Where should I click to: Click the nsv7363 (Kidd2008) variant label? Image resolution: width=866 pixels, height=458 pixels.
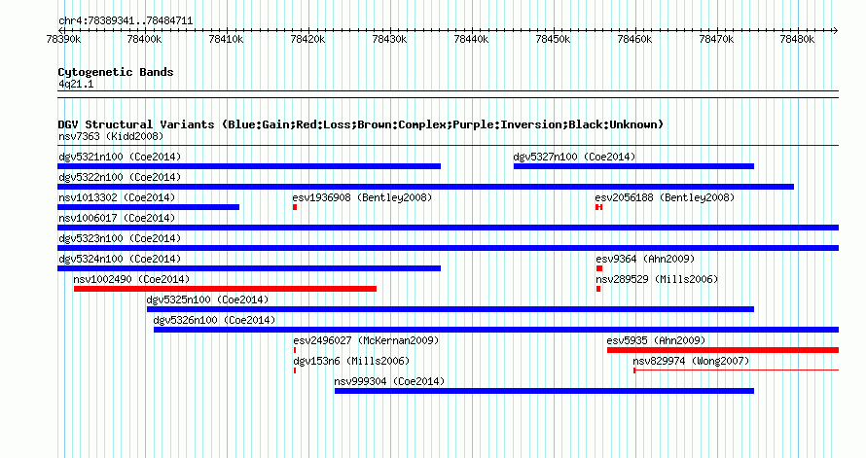(x=111, y=136)
